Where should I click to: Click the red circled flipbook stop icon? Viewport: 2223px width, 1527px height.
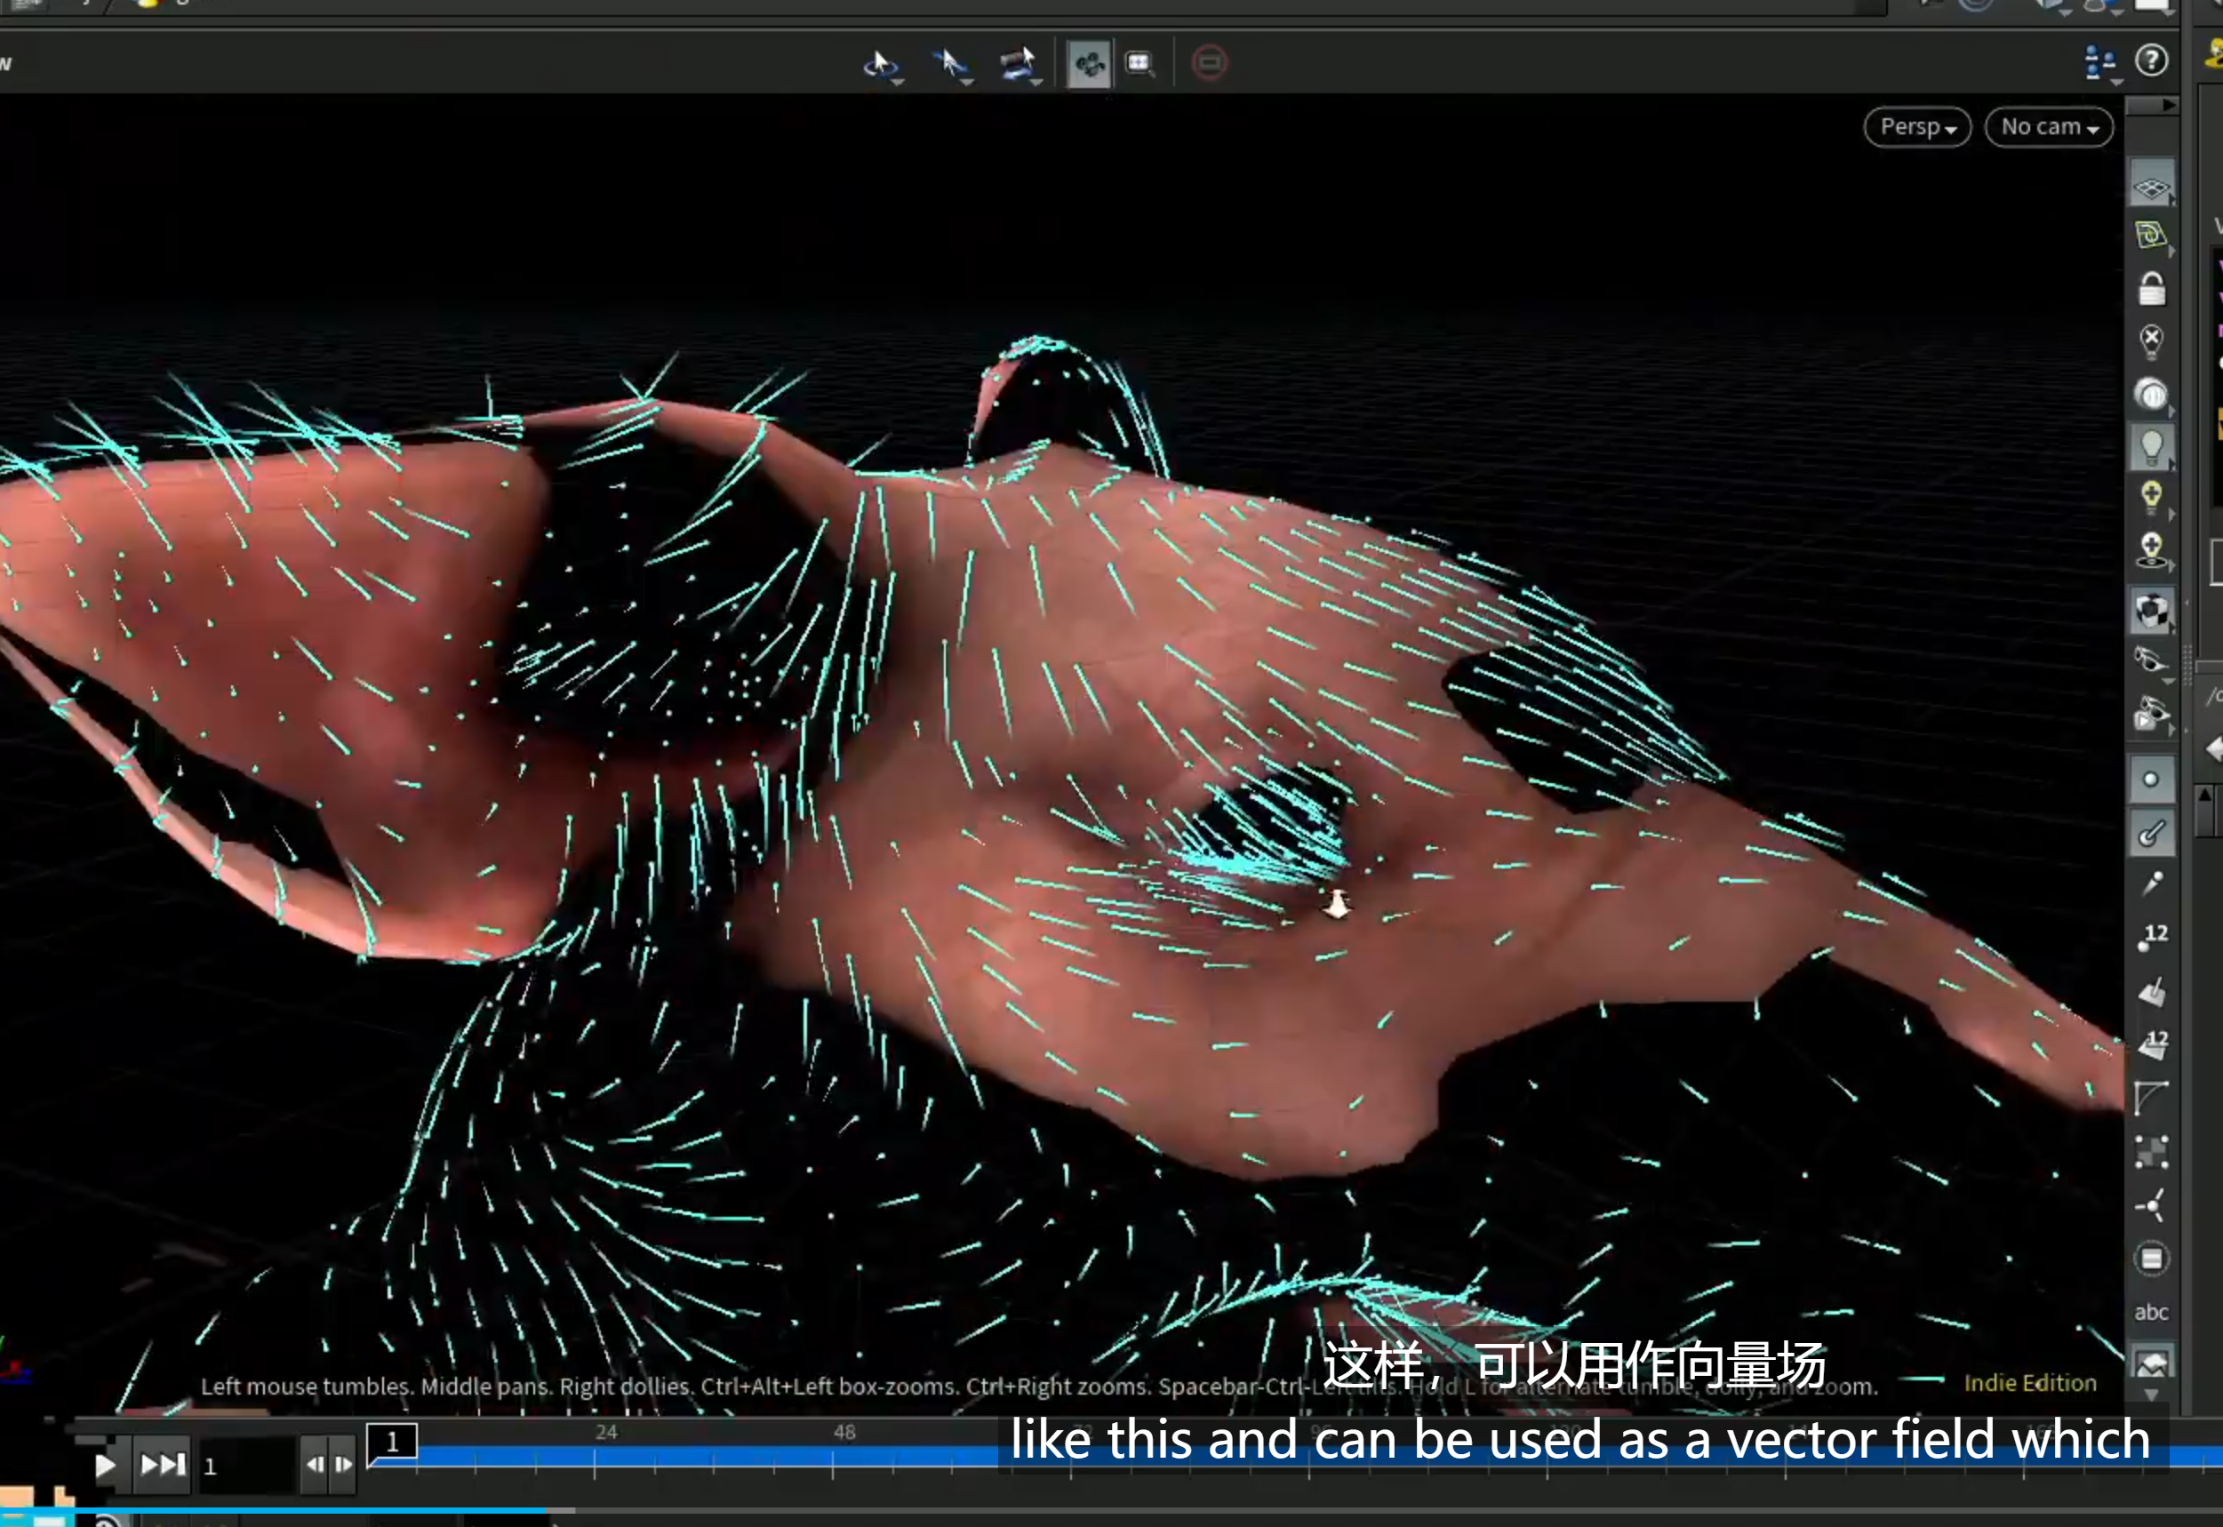pyautogui.click(x=1209, y=64)
